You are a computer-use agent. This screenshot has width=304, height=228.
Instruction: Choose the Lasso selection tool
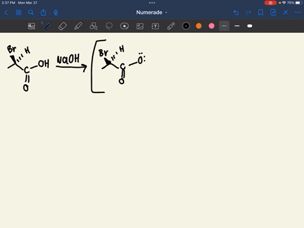(109, 26)
